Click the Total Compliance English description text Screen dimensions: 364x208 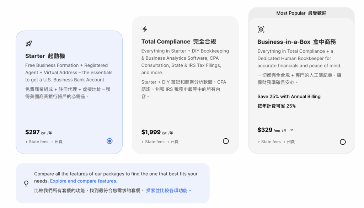pos(185,62)
